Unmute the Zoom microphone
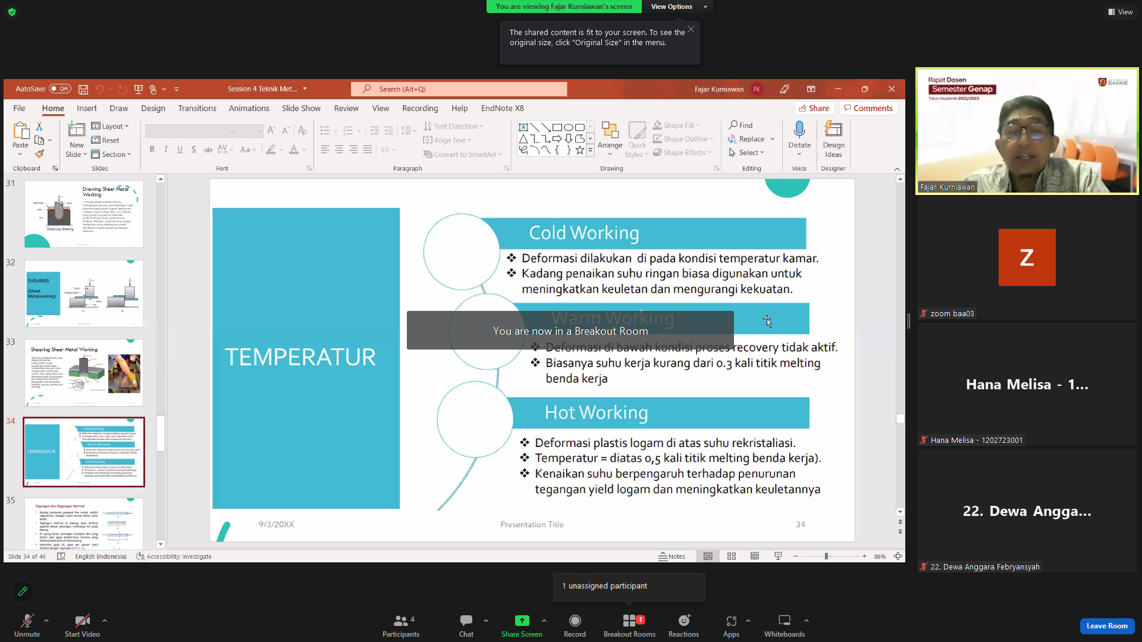This screenshot has width=1142, height=642. pyautogui.click(x=27, y=625)
